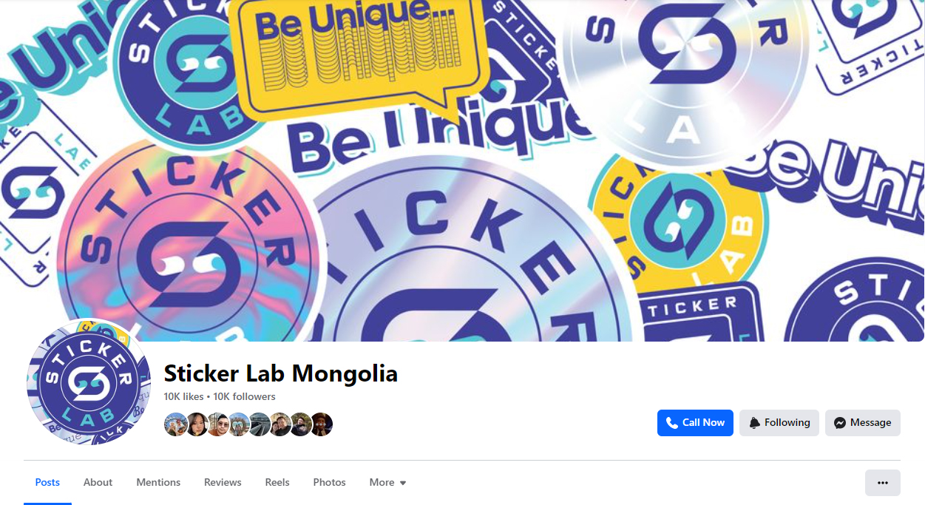Expand the More dropdown tab
The width and height of the screenshot is (925, 505).
click(x=388, y=482)
